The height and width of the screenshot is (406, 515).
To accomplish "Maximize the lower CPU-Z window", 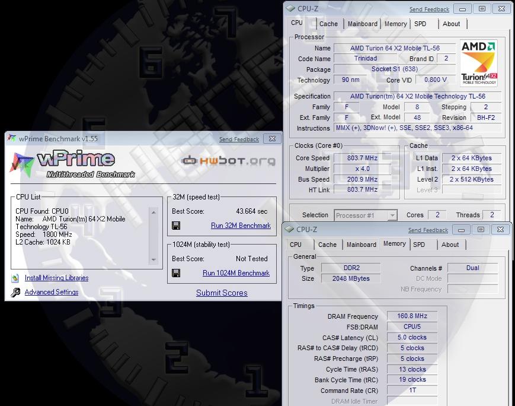I will click(x=481, y=229).
